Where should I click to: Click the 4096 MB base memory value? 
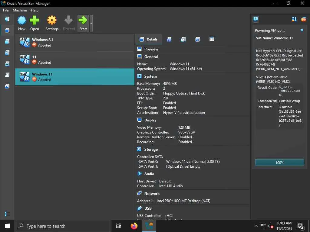tap(170, 84)
